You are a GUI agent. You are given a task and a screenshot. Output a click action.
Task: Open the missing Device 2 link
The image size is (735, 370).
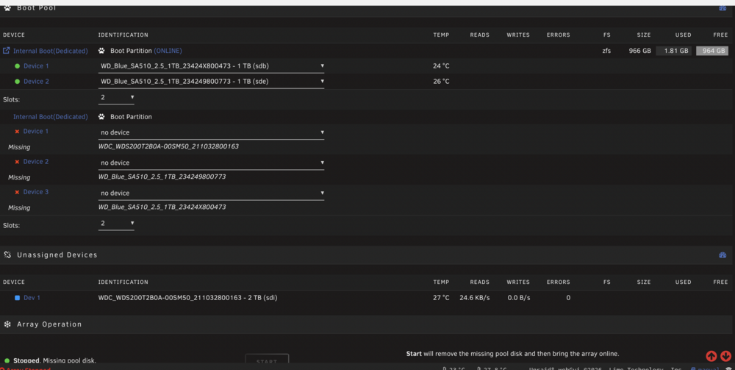click(x=36, y=162)
